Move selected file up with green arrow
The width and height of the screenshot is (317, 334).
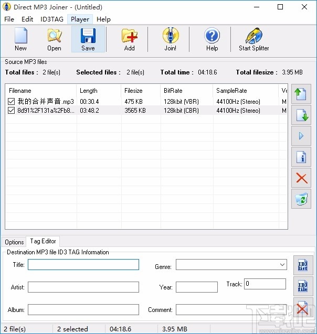[x=301, y=94]
